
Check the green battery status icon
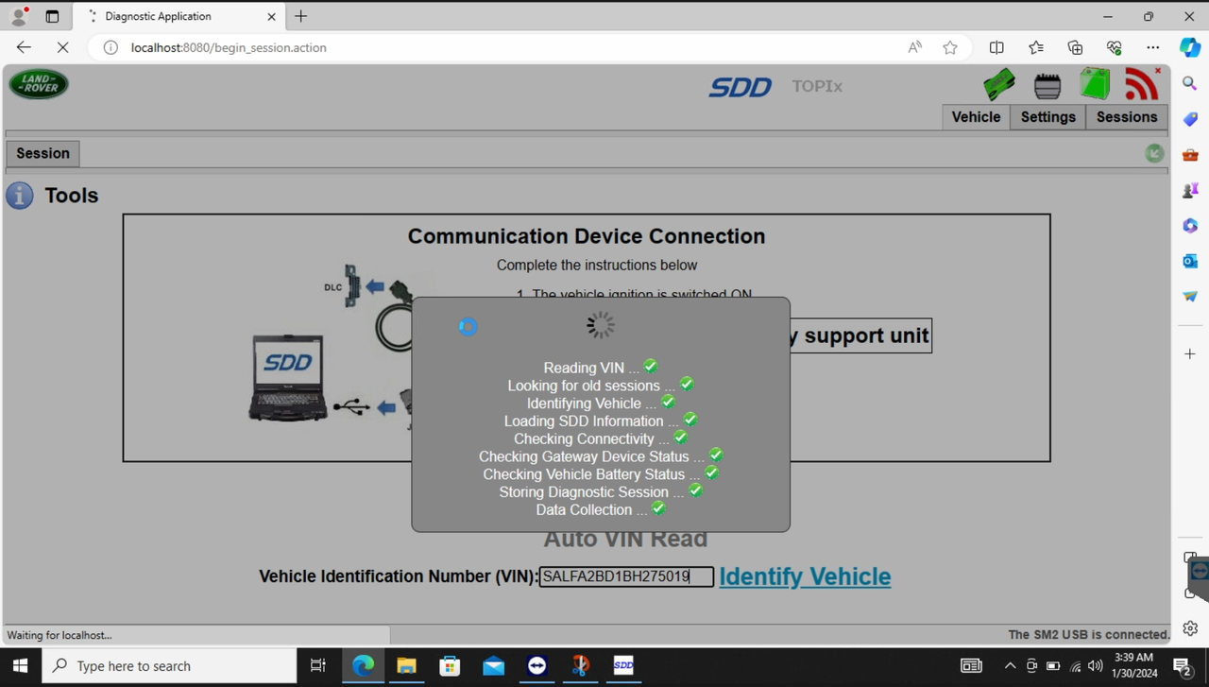(1094, 83)
